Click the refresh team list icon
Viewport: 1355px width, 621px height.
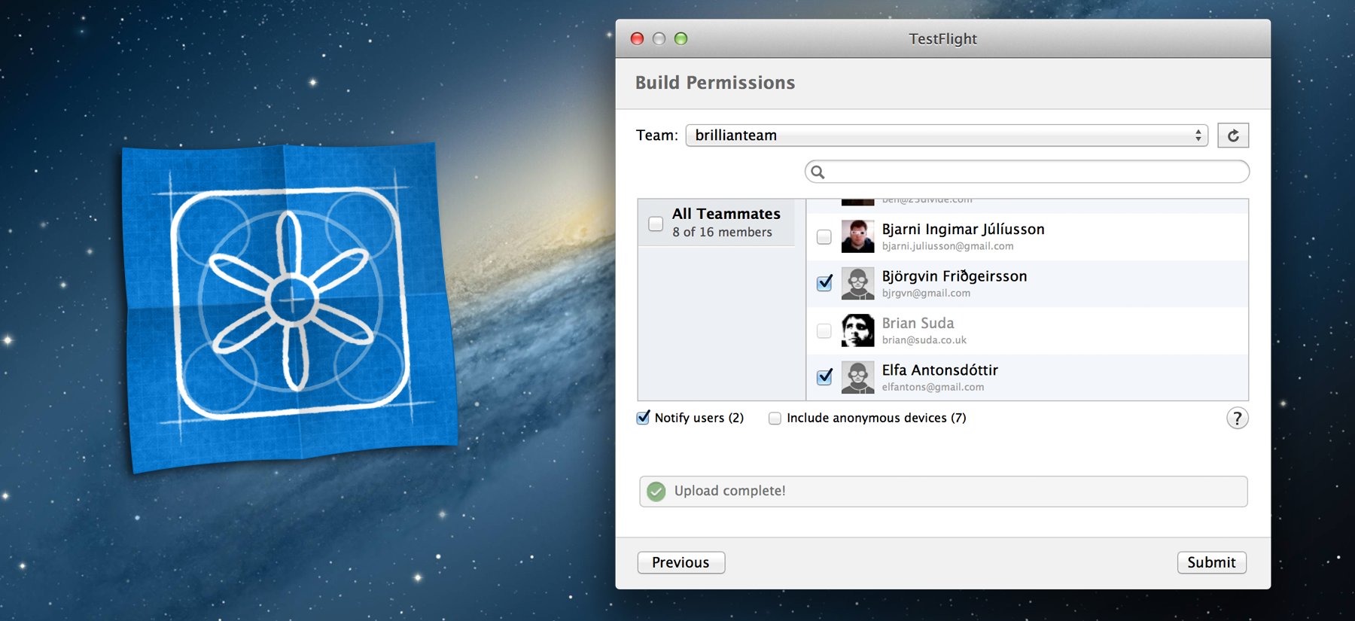click(x=1233, y=135)
